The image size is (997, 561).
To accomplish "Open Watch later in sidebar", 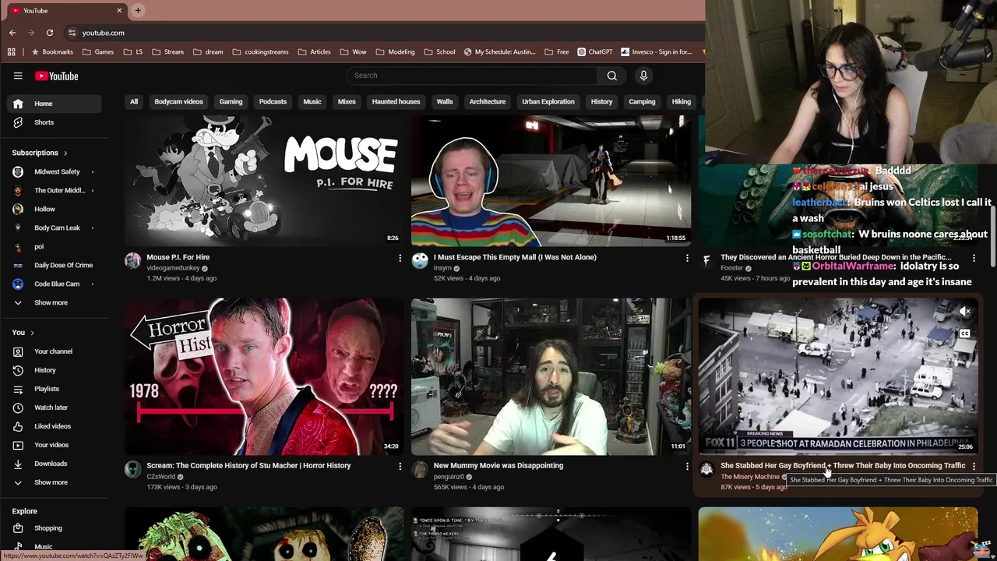I will click(54, 408).
